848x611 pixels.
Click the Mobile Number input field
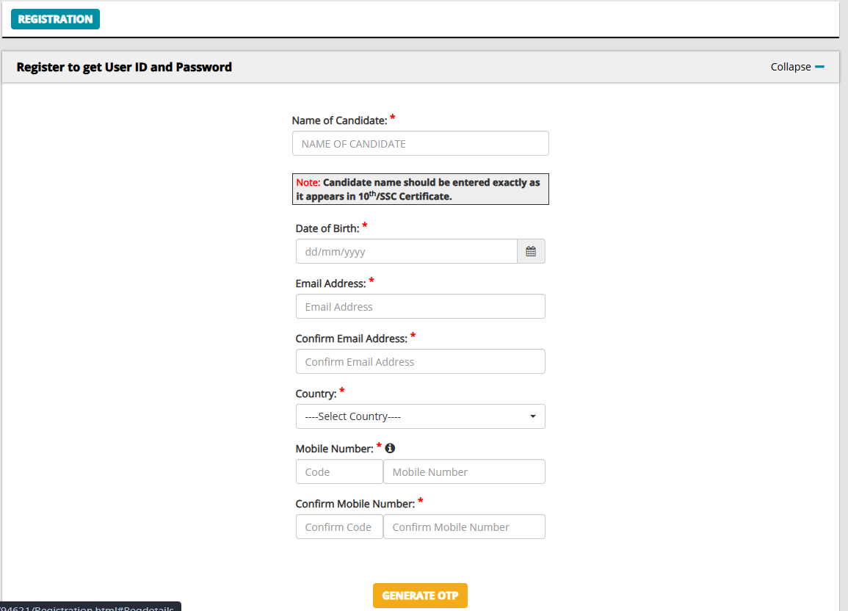click(464, 472)
